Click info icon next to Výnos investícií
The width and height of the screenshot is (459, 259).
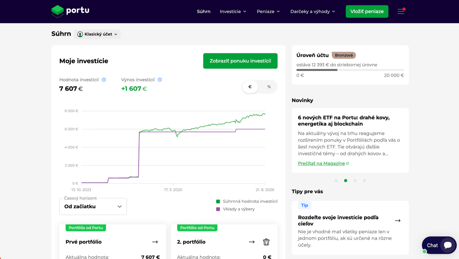point(160,80)
